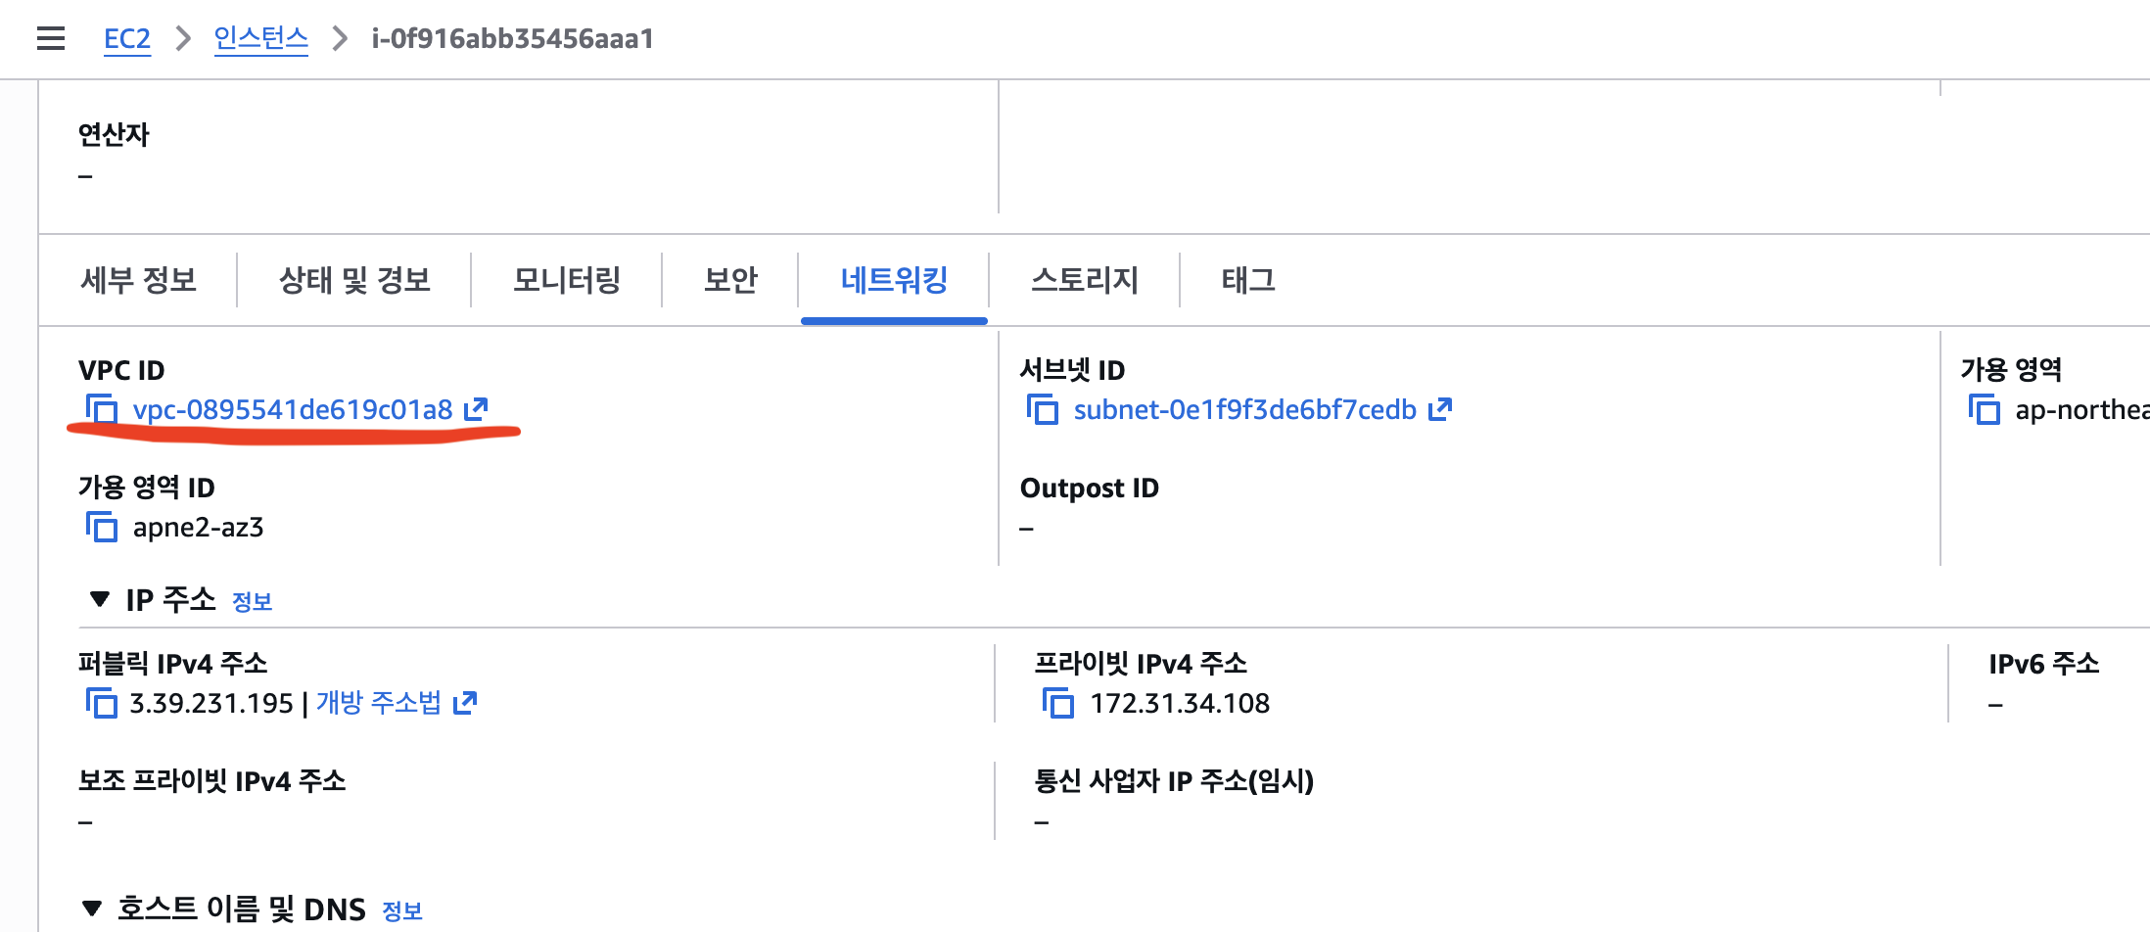Viewport: 2150px width, 932px height.
Task: Click external link icon beside VPC ID
Action: [476, 408]
